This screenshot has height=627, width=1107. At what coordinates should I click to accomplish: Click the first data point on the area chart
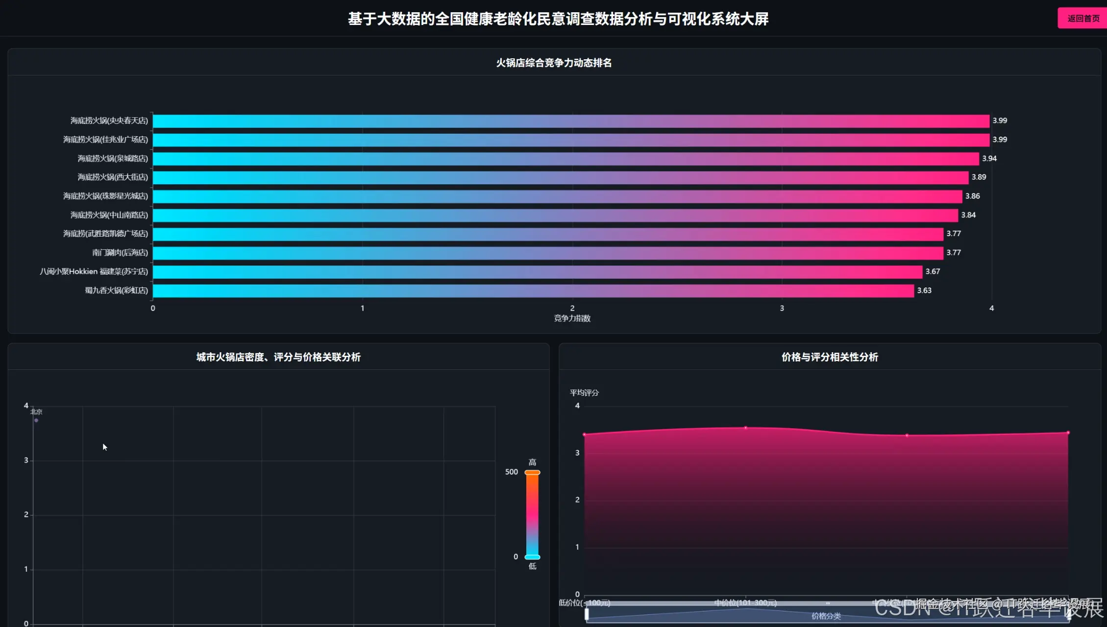point(584,434)
